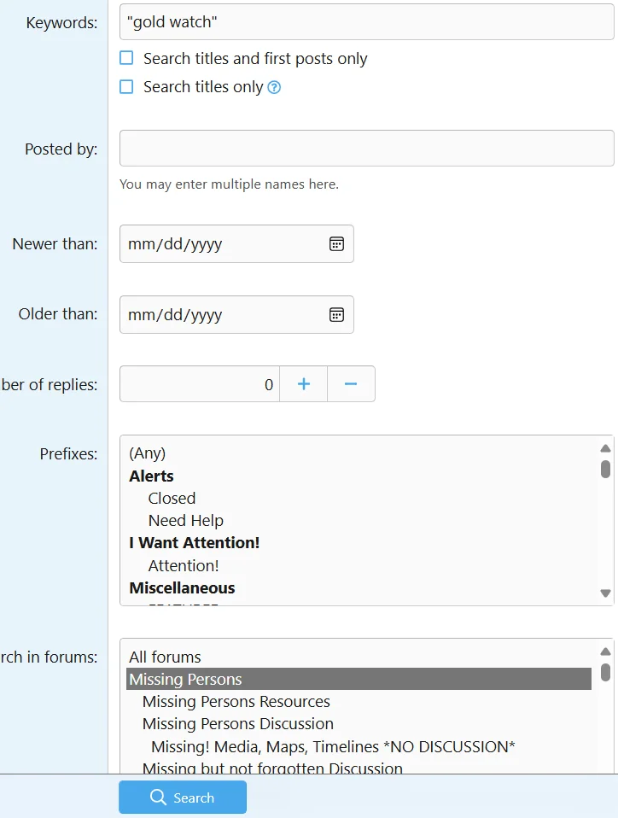Select the Need Help prefix
This screenshot has width=618, height=818.
tap(185, 520)
